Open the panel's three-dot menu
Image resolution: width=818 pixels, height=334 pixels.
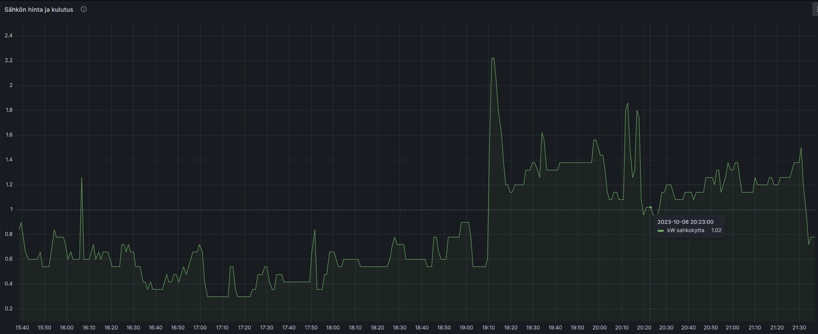(815, 10)
